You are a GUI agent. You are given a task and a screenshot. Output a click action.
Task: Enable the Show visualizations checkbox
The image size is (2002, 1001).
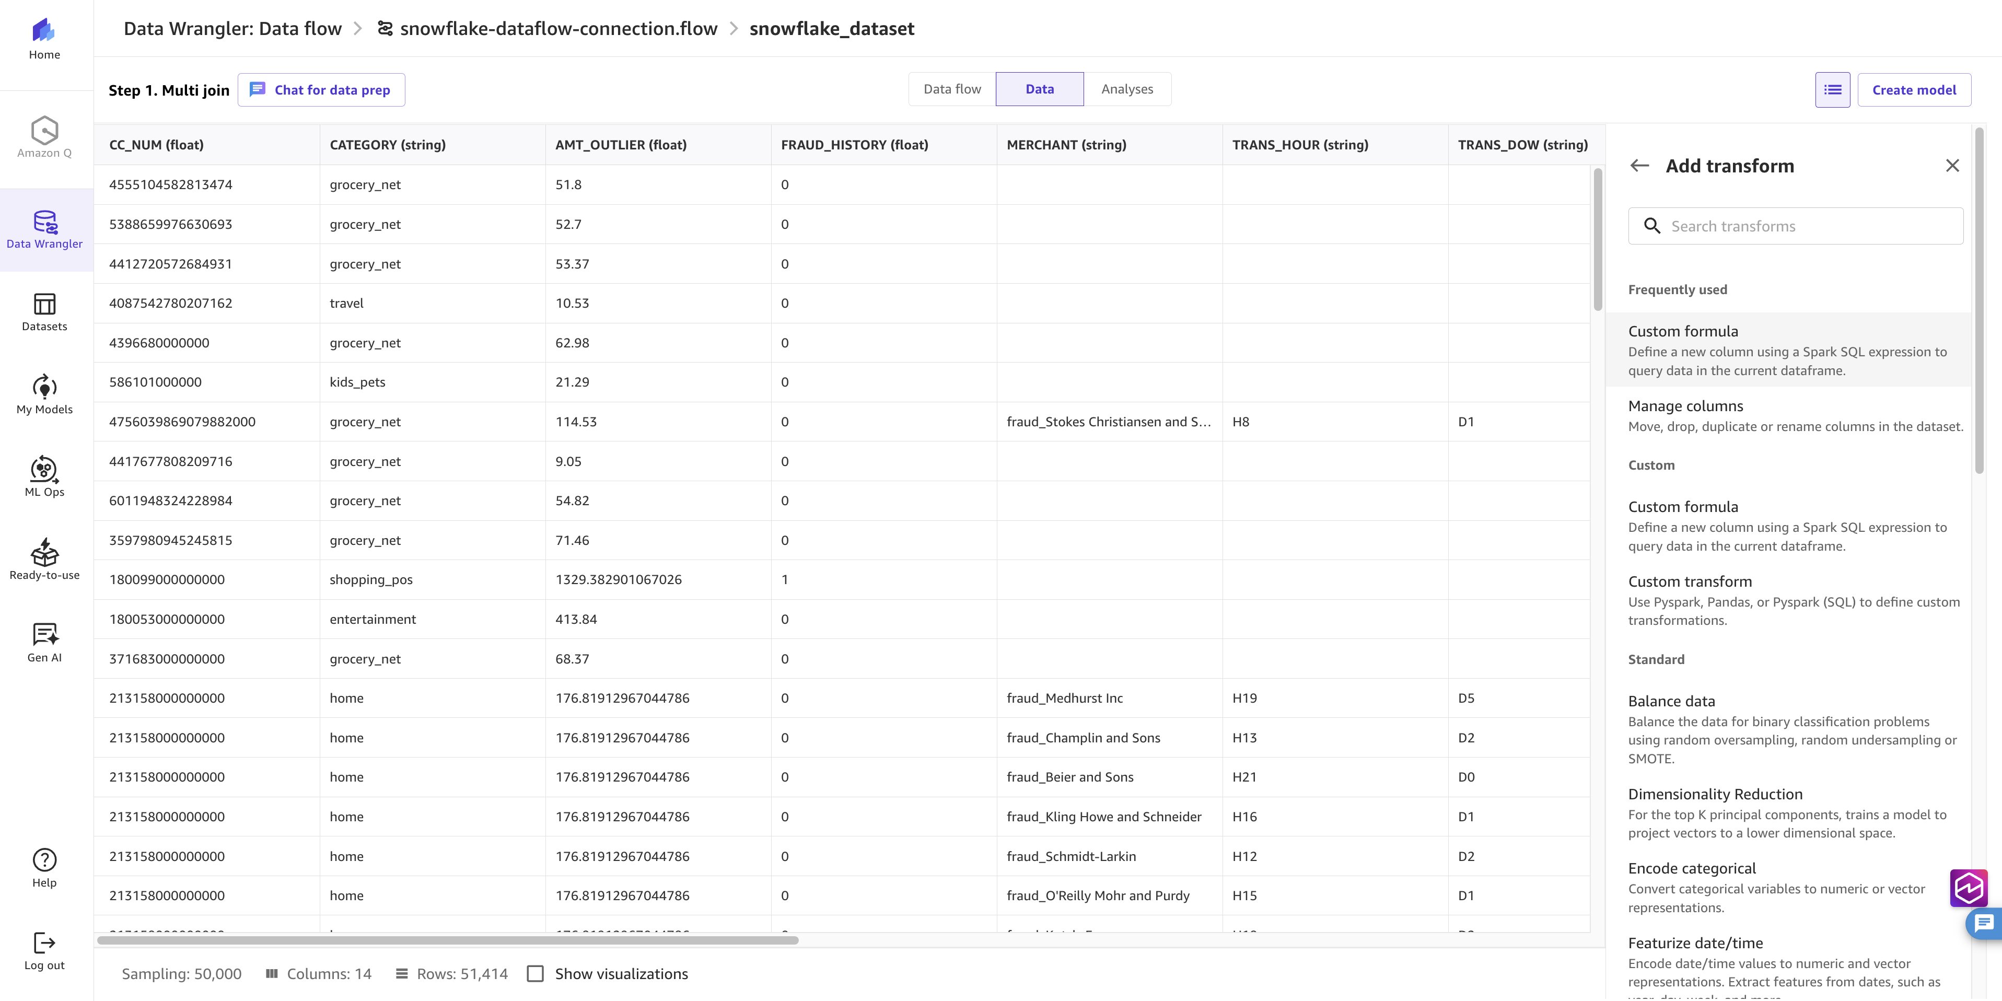tap(536, 974)
